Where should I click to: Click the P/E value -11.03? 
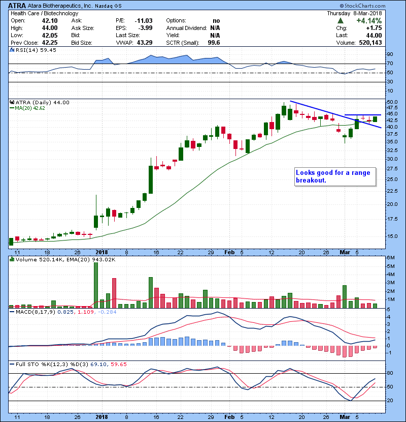coord(144,21)
